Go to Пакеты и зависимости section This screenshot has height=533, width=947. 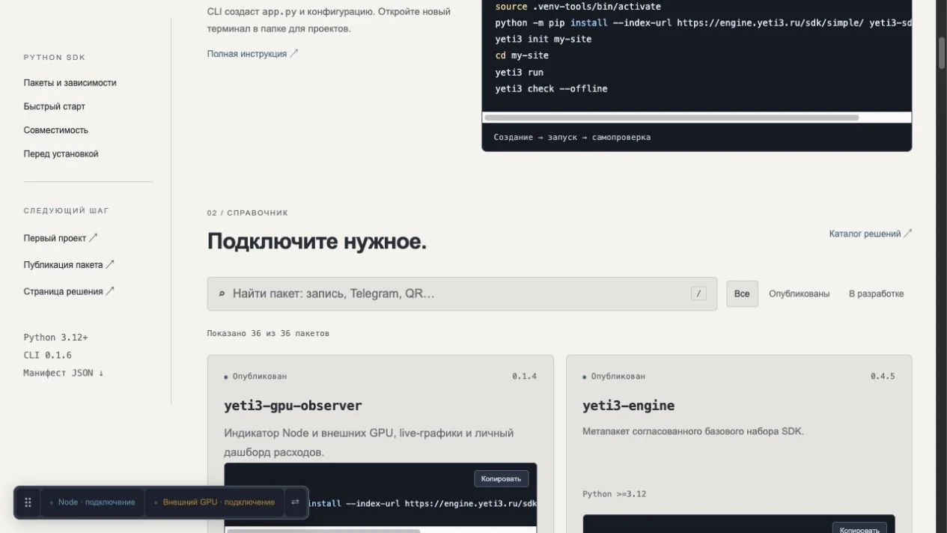pyautogui.click(x=70, y=83)
